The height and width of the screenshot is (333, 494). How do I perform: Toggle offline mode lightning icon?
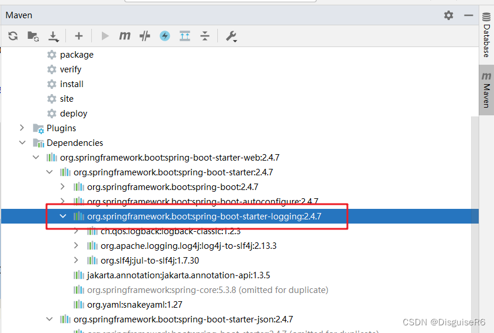click(x=165, y=36)
